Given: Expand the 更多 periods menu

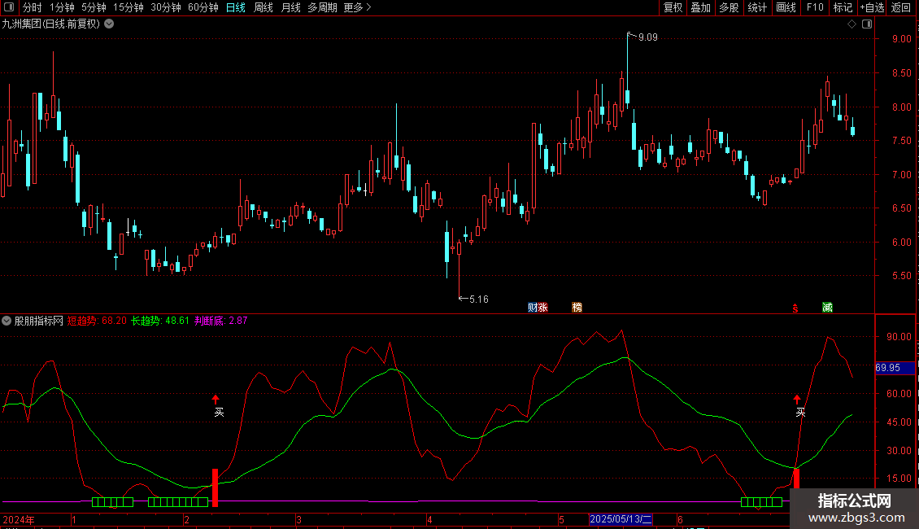Looking at the screenshot, I should (x=357, y=7).
